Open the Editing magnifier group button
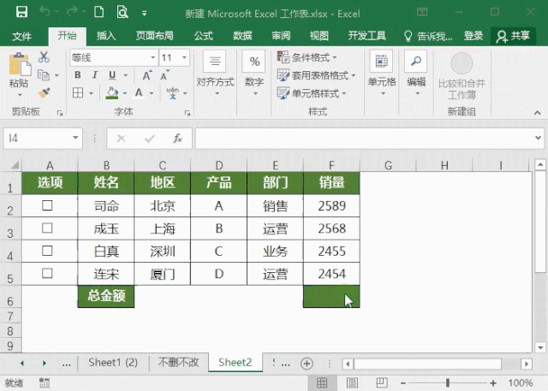 click(x=416, y=74)
